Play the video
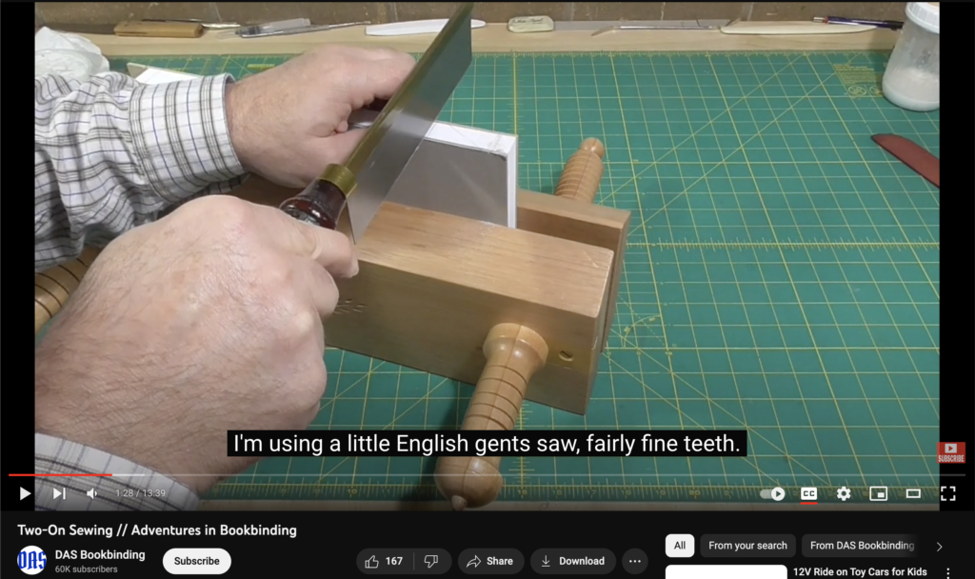 tap(25, 494)
